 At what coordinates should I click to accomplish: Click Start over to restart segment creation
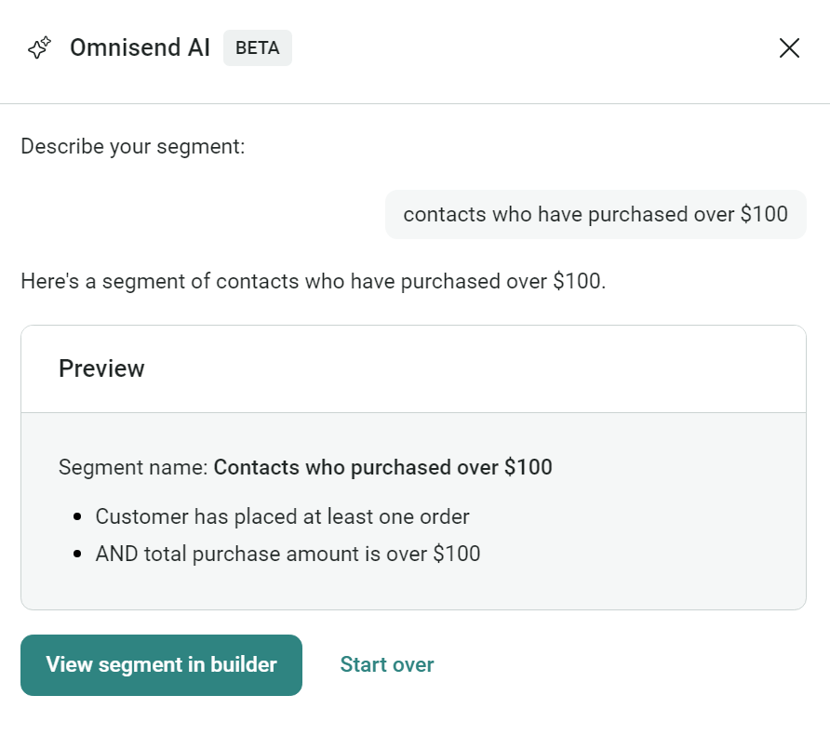[x=387, y=664]
